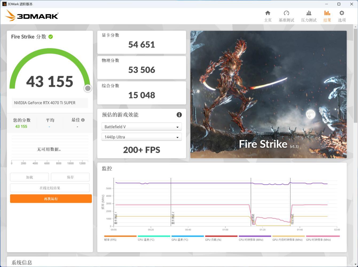Click the 200+ FPS estimate value
Image resolution: width=358 pixels, height=267 pixels.
[141, 150]
